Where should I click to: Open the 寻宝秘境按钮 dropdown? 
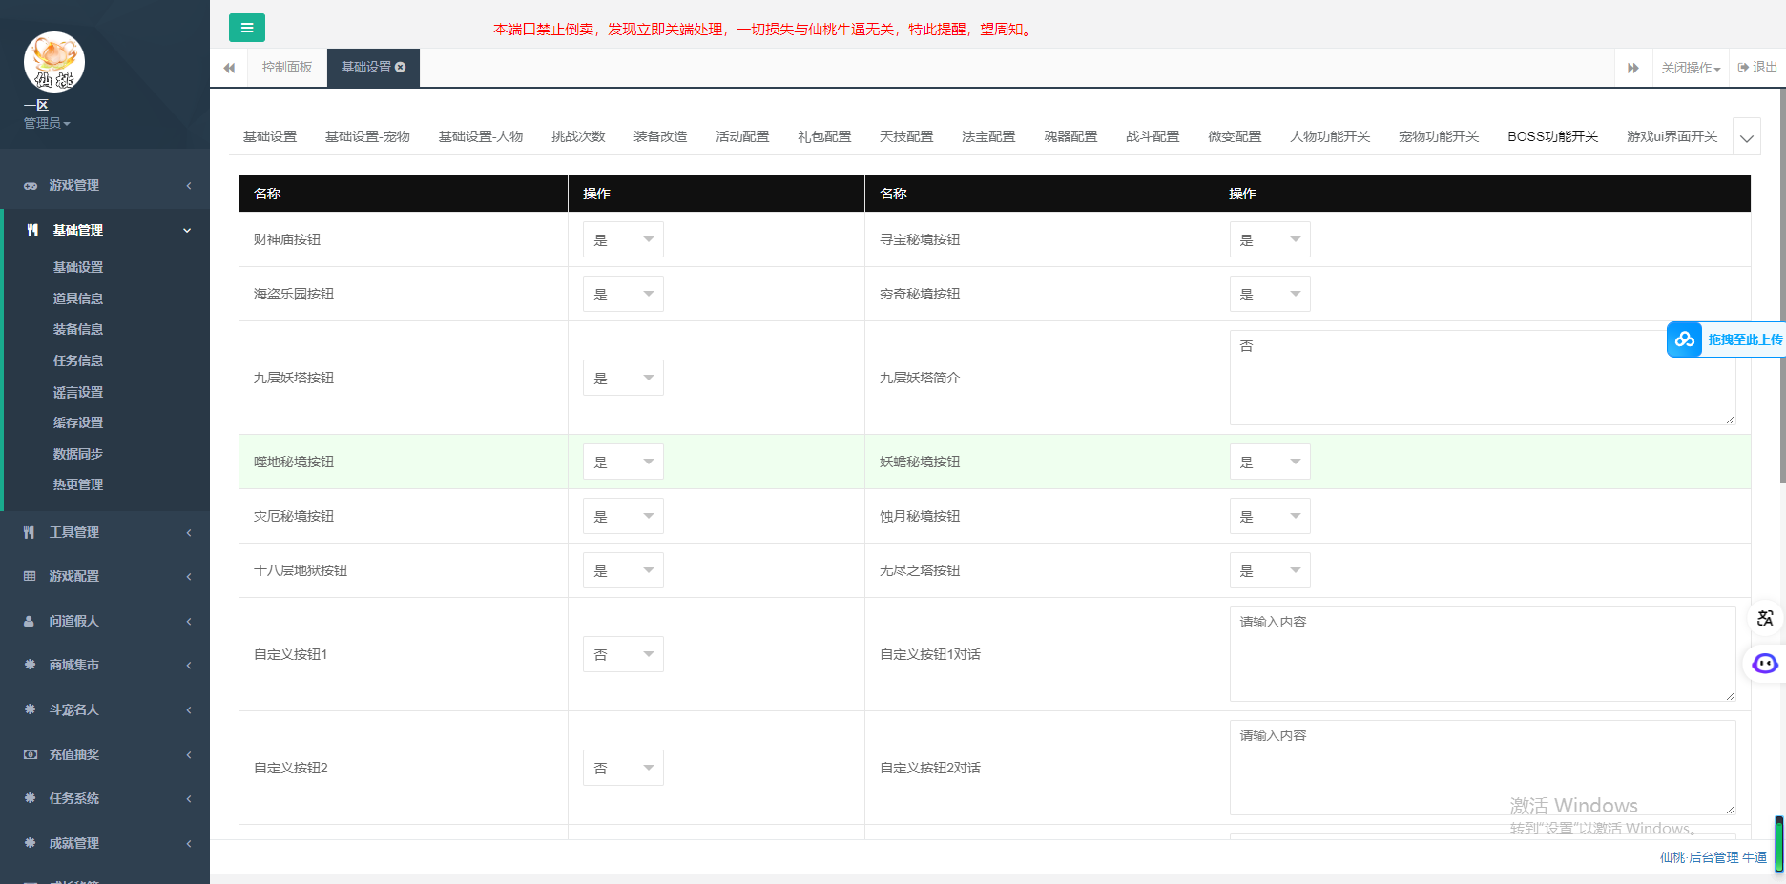tap(1270, 239)
